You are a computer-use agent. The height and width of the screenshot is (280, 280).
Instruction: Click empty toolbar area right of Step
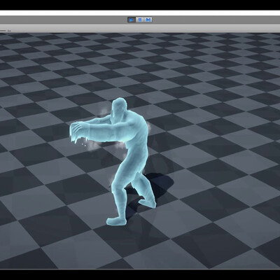pos(216,20)
